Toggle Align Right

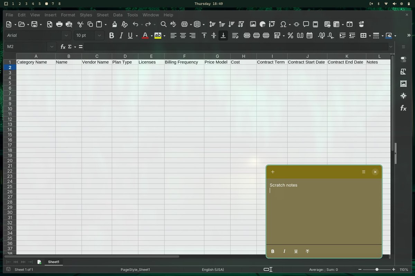(193, 35)
